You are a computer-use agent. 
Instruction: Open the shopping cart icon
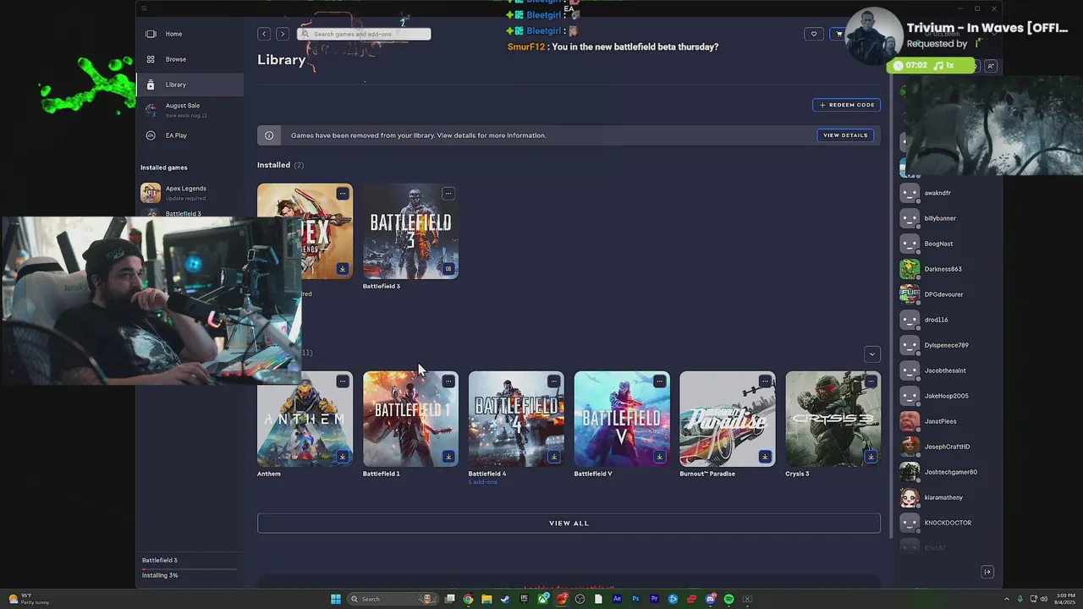(838, 34)
